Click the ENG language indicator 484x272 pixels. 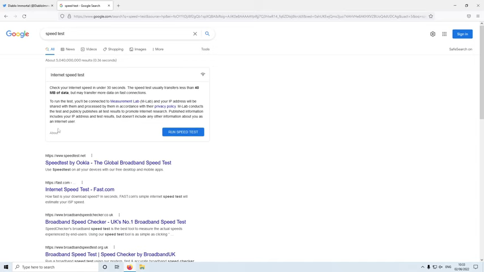pos(448,267)
